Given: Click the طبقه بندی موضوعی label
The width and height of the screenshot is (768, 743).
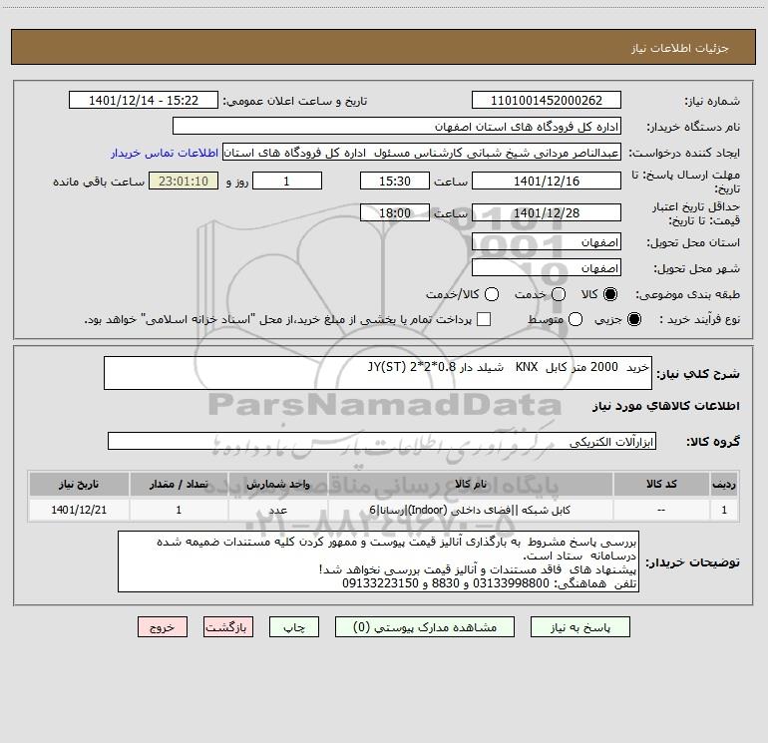Looking at the screenshot, I should click(687, 295).
